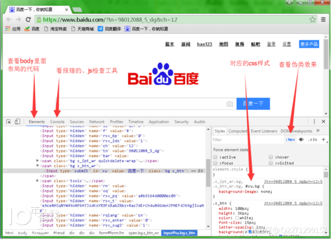Select span.bg.s_btn_wr breadcrumb
Image resolution: width=331 pixels, height=239 pixels.
(x=143, y=233)
